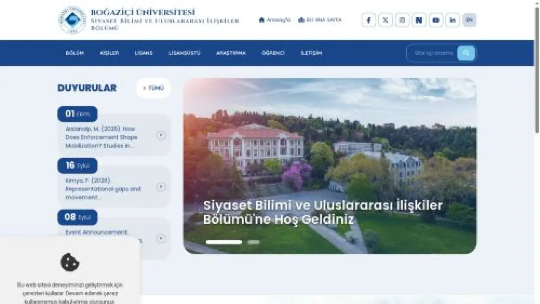The image size is (540, 304).
Task: Open the LinkedIn social icon
Action: 453,20
